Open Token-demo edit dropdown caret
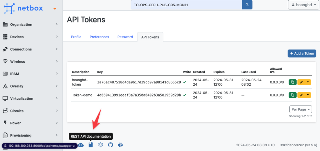The height and width of the screenshot is (151, 320). [308, 95]
